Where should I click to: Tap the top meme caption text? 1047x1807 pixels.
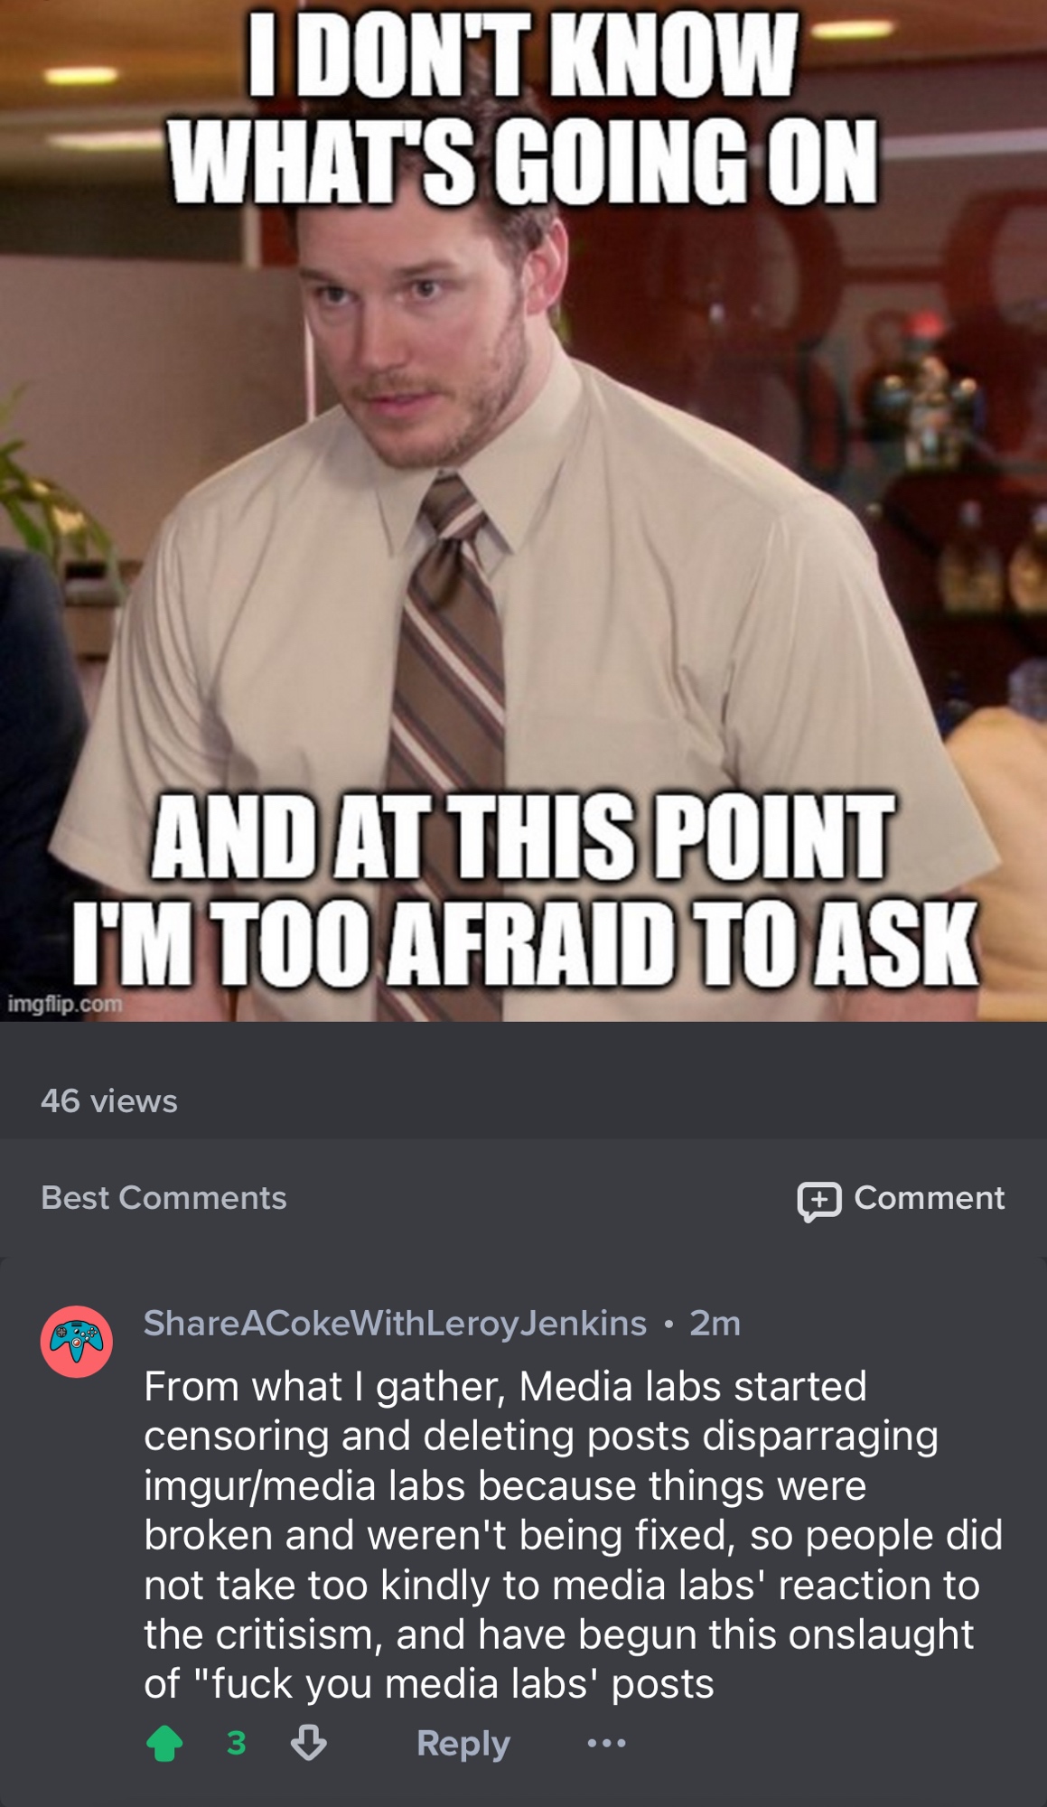click(x=523, y=108)
